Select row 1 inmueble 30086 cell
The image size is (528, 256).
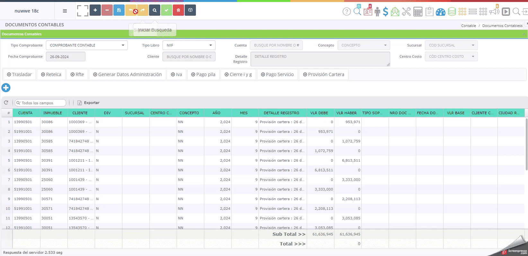[x=54, y=122]
